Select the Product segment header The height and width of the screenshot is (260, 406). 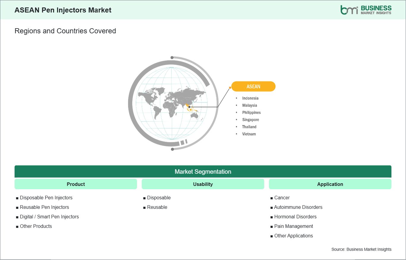coord(76,184)
